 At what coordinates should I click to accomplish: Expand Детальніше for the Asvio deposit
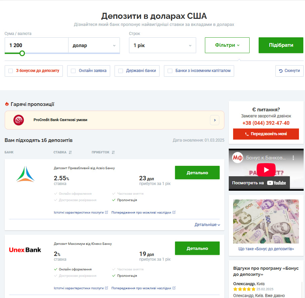(x=207, y=225)
